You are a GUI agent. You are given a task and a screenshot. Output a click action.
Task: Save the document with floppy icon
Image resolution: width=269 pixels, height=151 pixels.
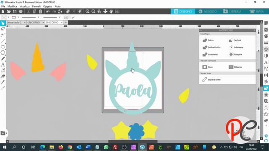(15, 11)
